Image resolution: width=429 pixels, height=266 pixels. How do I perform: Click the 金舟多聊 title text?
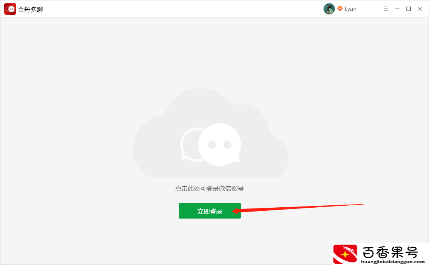(x=30, y=10)
